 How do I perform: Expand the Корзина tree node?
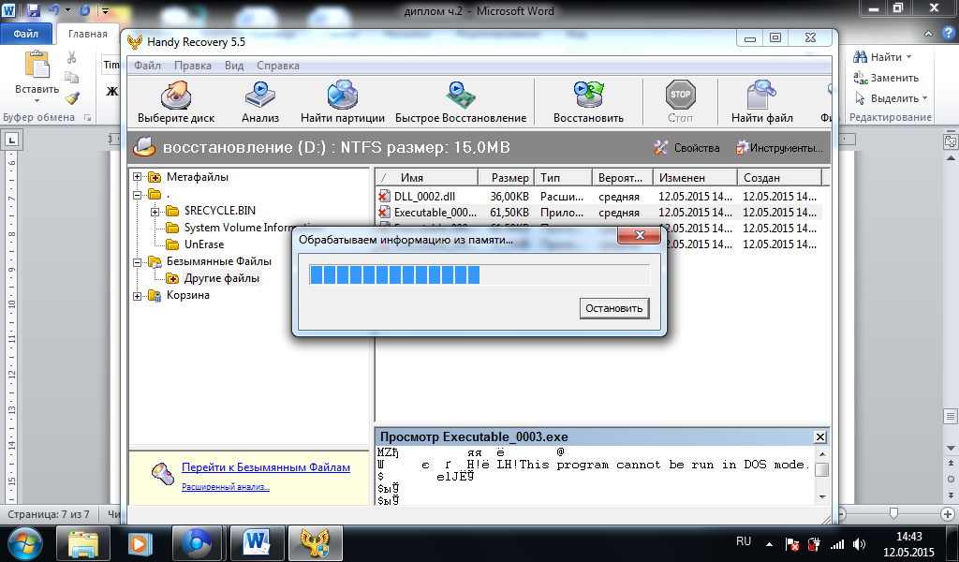pyautogui.click(x=137, y=296)
